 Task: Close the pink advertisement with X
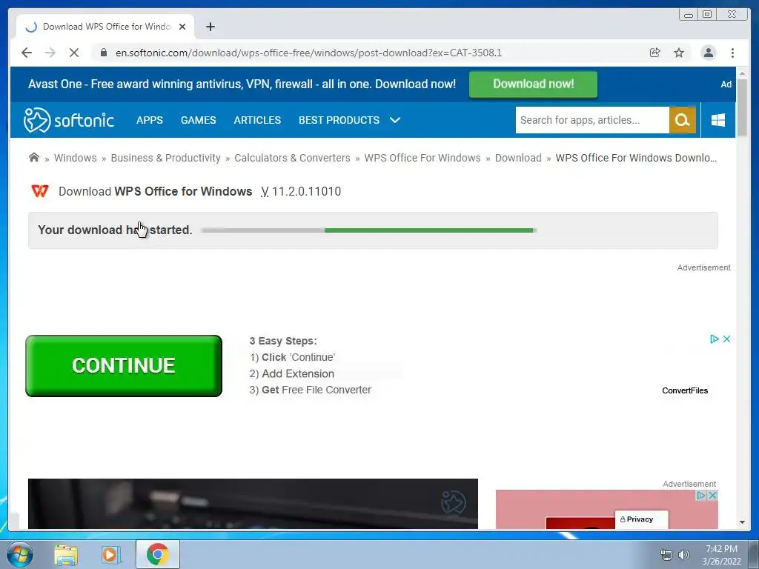[x=712, y=495]
